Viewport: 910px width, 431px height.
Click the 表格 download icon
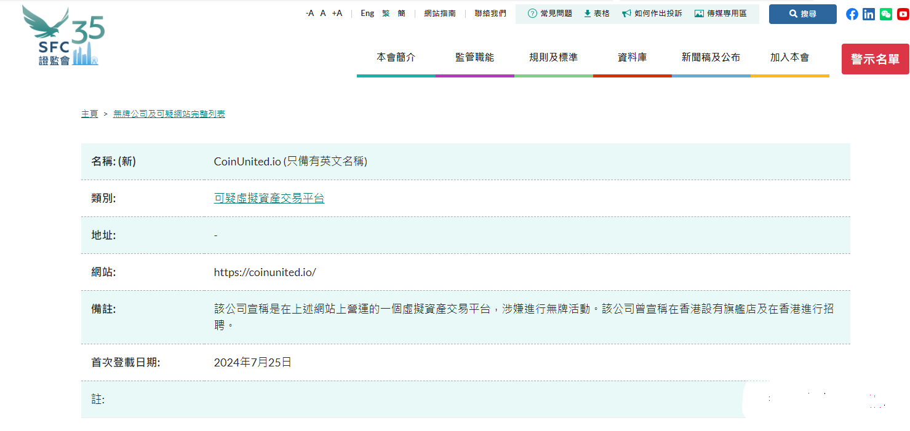(x=589, y=13)
